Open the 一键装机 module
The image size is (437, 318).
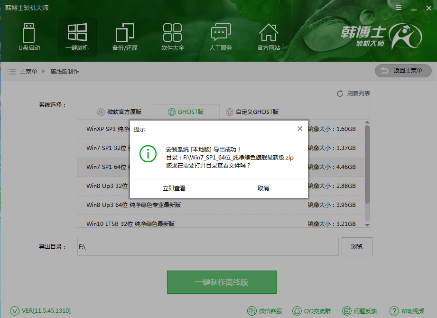[77, 37]
